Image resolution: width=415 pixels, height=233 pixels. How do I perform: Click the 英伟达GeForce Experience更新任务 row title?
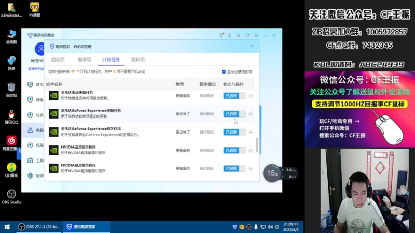coord(91,111)
